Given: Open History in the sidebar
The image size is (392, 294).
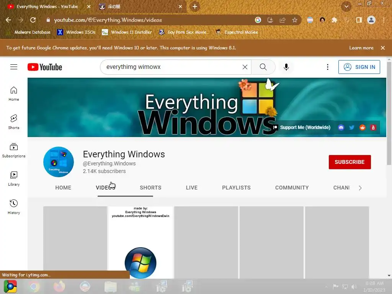Looking at the screenshot, I should tap(14, 207).
